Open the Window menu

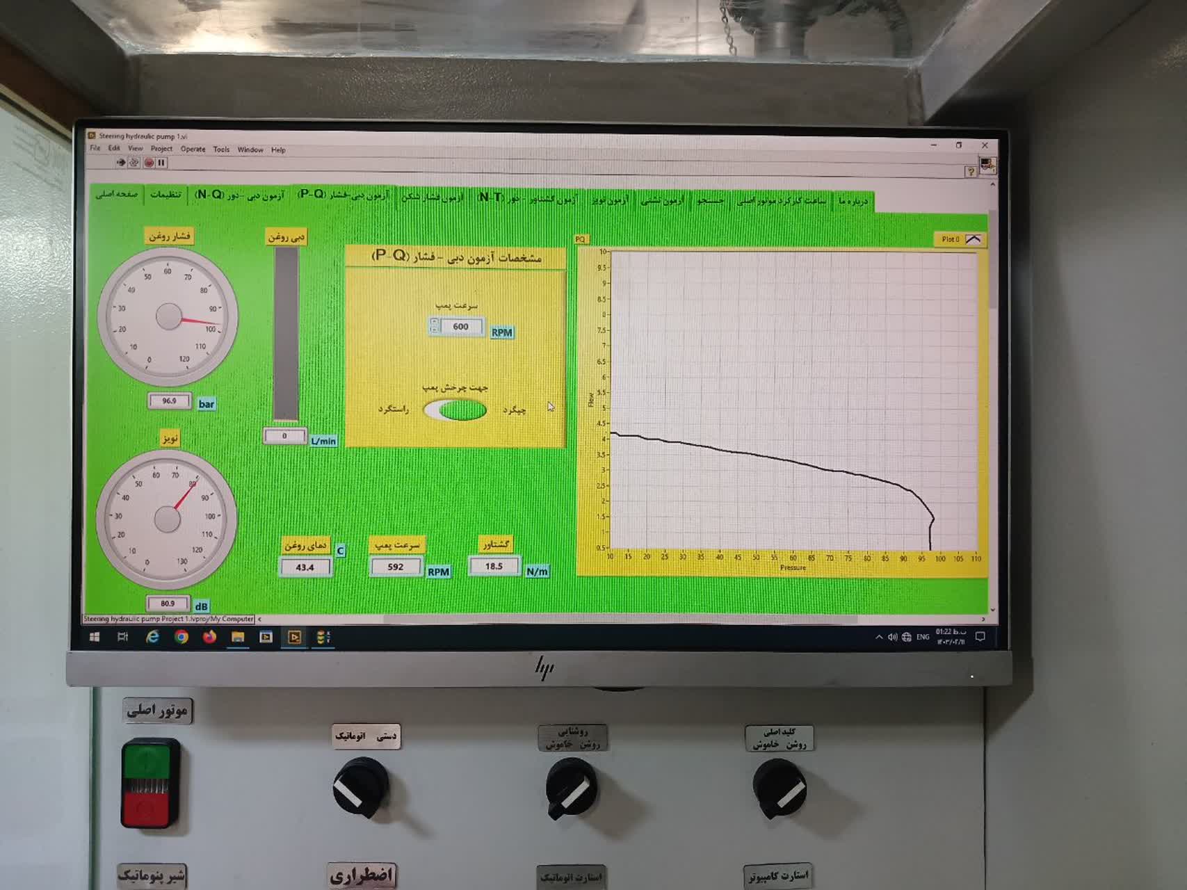250,149
